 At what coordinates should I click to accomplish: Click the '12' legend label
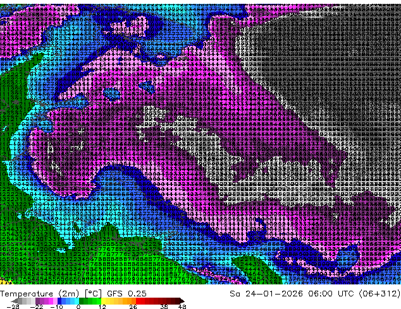[x=102, y=306]
